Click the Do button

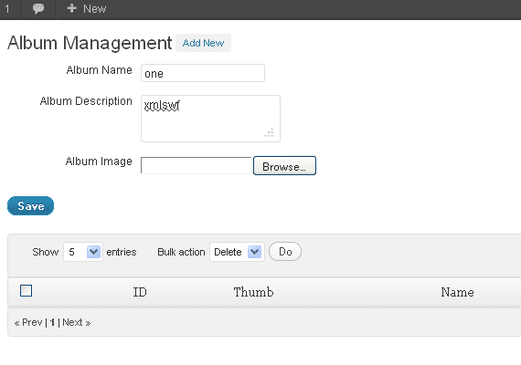coord(285,252)
